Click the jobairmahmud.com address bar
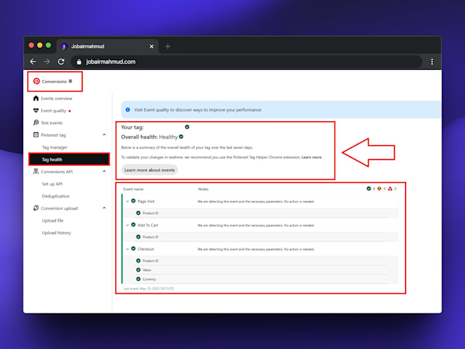Image resolution: width=465 pixels, height=349 pixels. (x=246, y=62)
